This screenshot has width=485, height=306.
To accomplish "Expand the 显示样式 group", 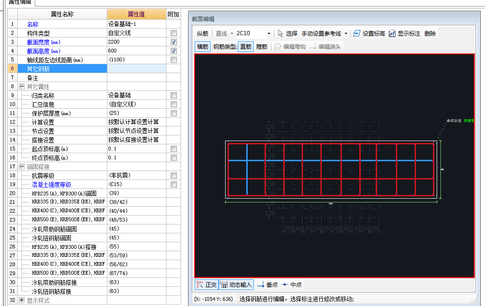I will (x=22, y=300).
